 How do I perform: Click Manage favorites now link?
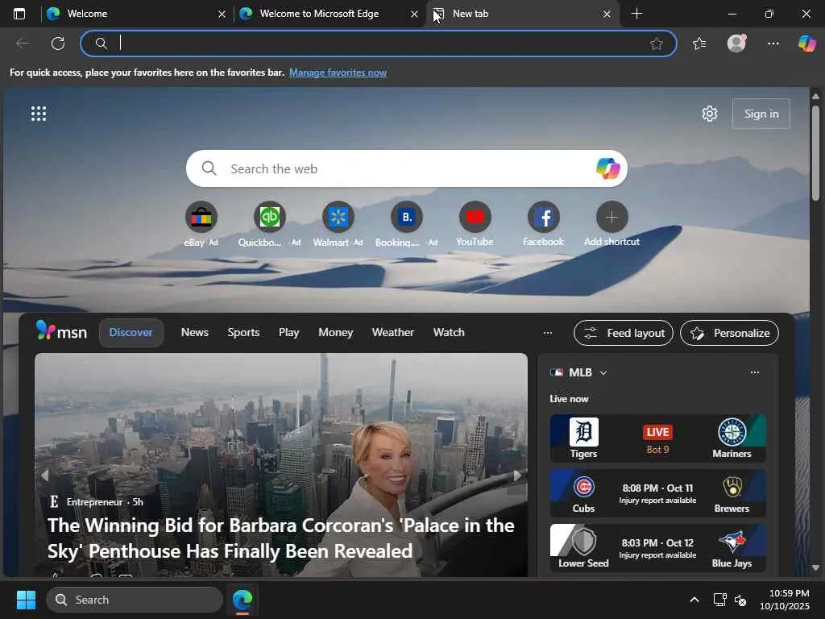[x=338, y=73]
